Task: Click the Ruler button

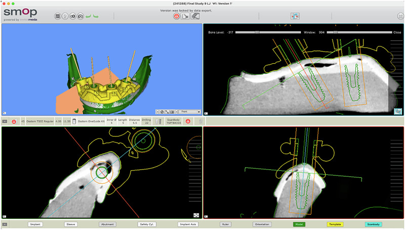Action: click(225, 224)
